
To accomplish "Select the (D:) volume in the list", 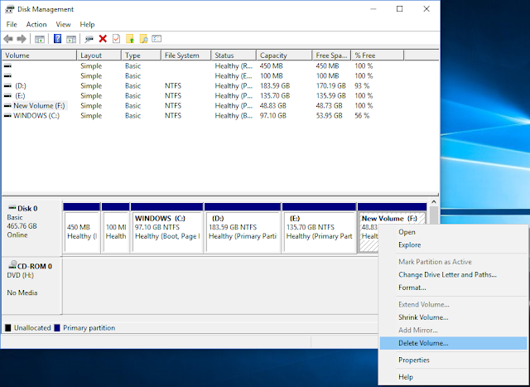I will pyautogui.click(x=21, y=86).
